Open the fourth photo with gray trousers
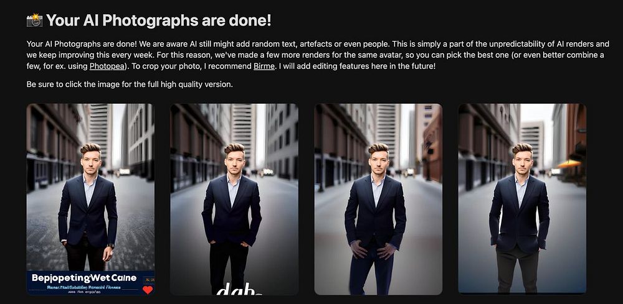The image size is (623, 304). [522, 200]
